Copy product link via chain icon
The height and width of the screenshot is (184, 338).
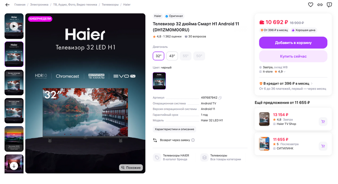[x=320, y=5]
